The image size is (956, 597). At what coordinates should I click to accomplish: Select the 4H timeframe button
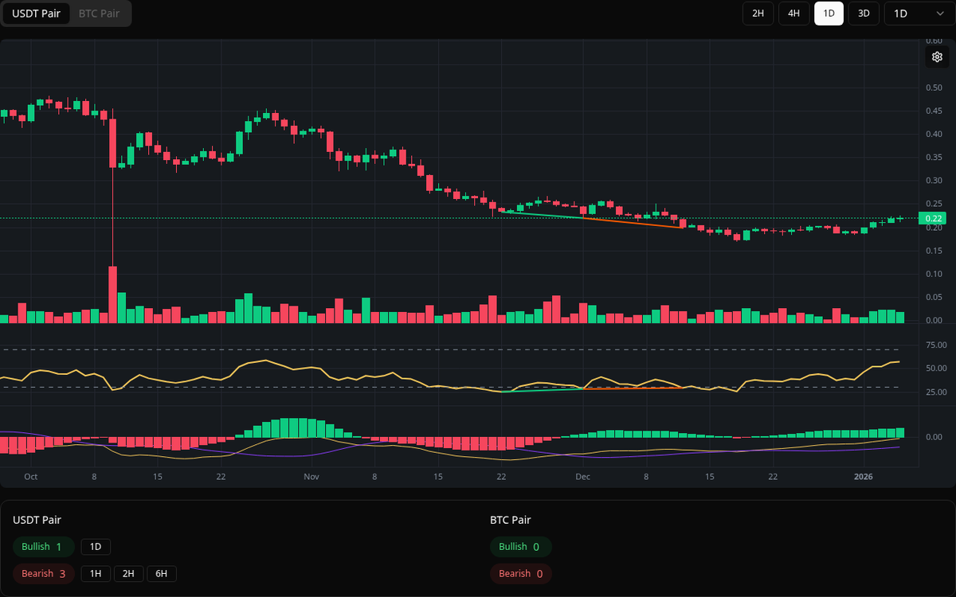coord(793,14)
